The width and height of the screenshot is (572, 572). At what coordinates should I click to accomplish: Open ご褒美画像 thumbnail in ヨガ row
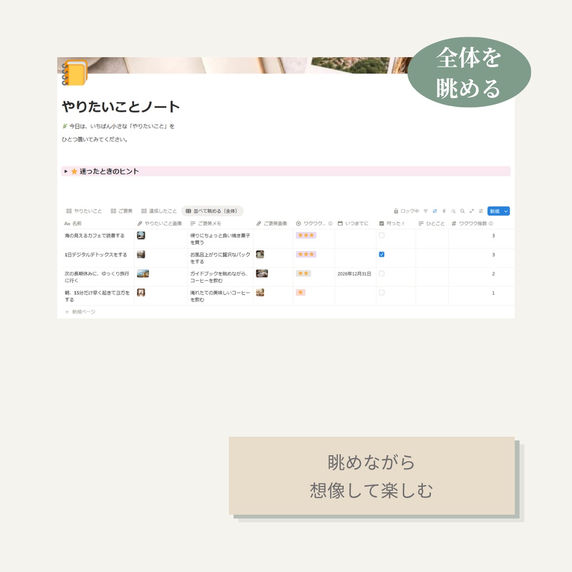click(x=260, y=292)
